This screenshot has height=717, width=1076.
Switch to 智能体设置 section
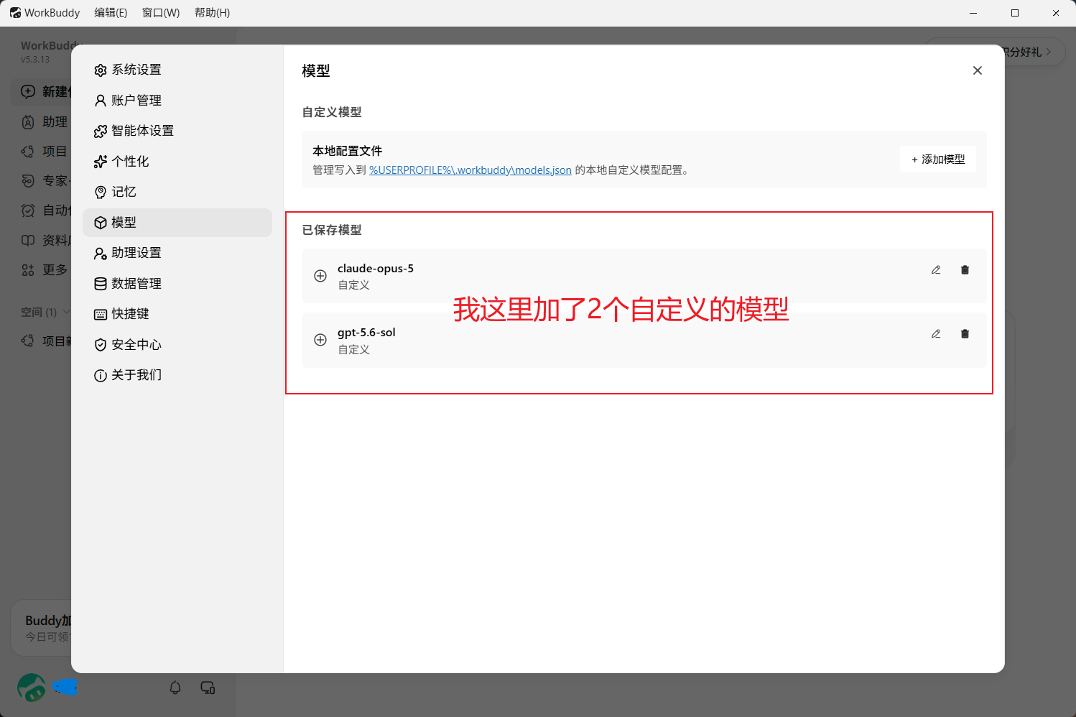(177, 131)
